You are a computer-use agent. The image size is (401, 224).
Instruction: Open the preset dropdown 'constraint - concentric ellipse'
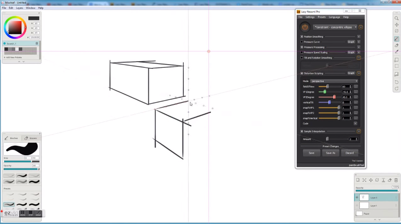[335, 27]
